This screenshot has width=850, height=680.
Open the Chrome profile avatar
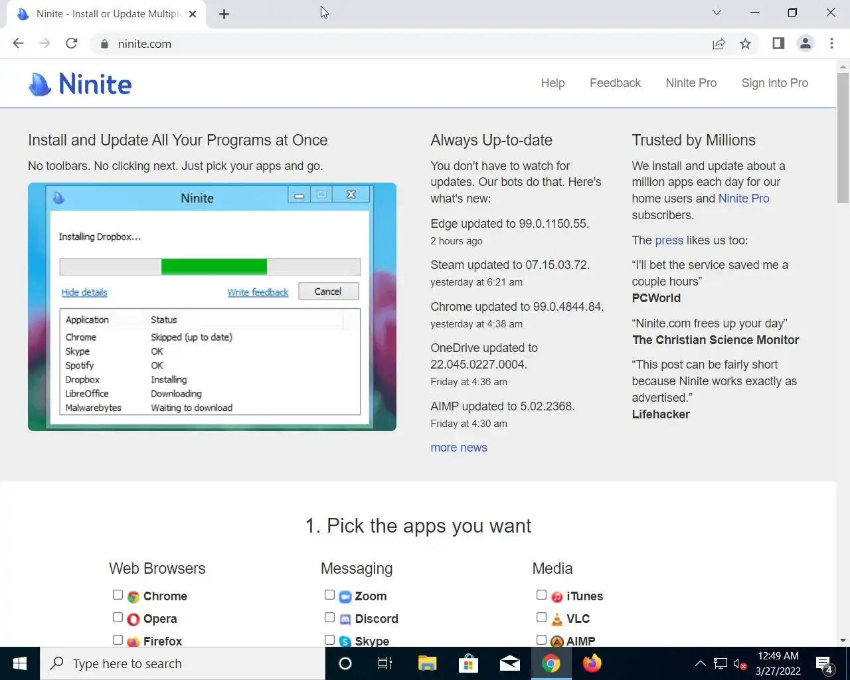pos(806,43)
